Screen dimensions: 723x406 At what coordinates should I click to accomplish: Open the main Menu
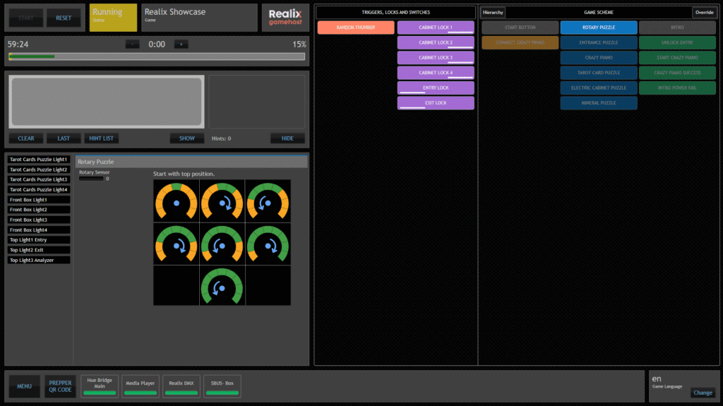(25, 386)
